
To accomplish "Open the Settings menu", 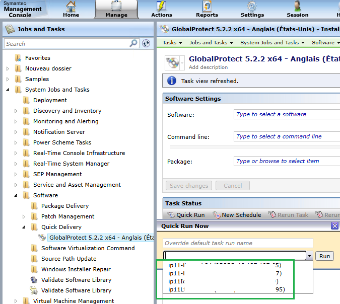I will 252,10.
